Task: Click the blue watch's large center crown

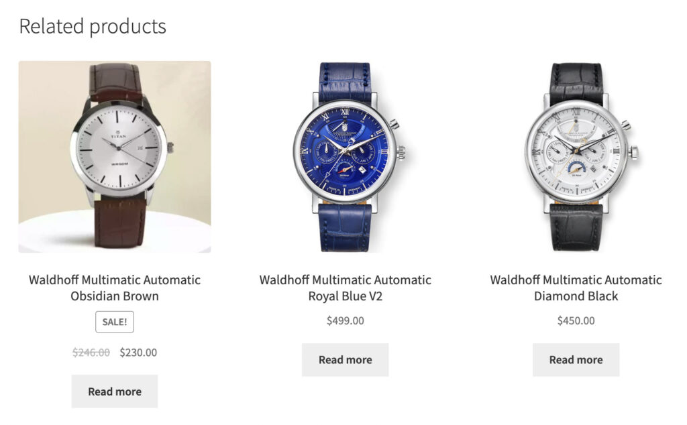Action: pos(401,153)
